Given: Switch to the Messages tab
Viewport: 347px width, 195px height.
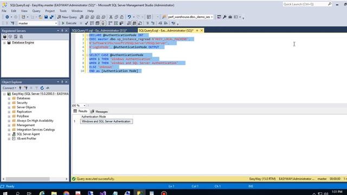Looking at the screenshot, I should 99,112.
